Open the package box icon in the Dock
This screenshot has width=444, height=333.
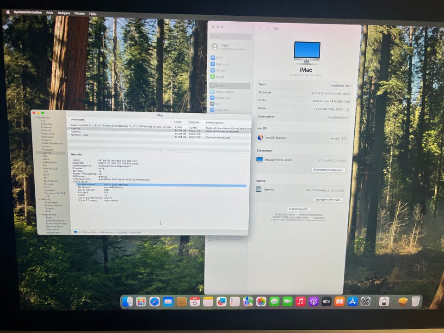[x=402, y=302]
